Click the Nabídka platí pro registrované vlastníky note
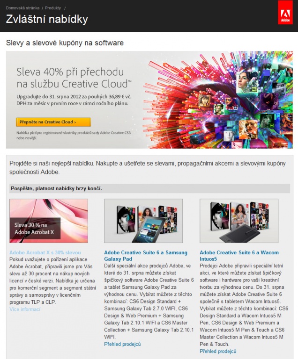The image size is (298, 359). click(x=74, y=135)
